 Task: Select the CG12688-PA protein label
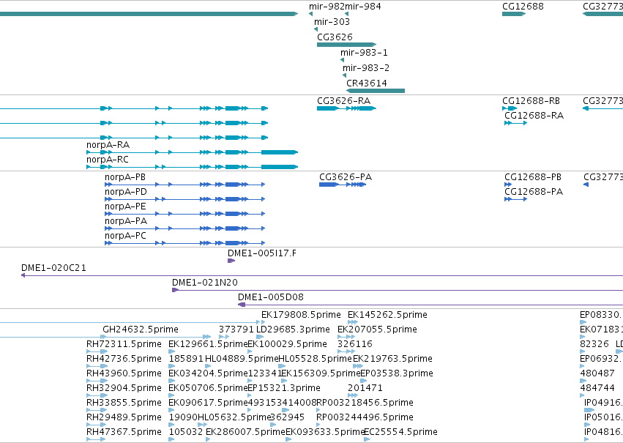click(x=534, y=192)
